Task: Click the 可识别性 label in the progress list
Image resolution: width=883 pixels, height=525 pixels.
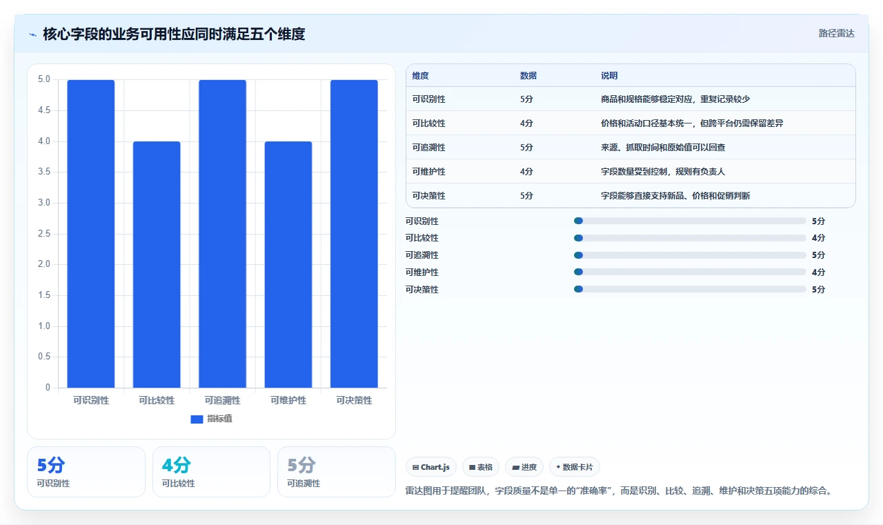Action: pyautogui.click(x=422, y=221)
